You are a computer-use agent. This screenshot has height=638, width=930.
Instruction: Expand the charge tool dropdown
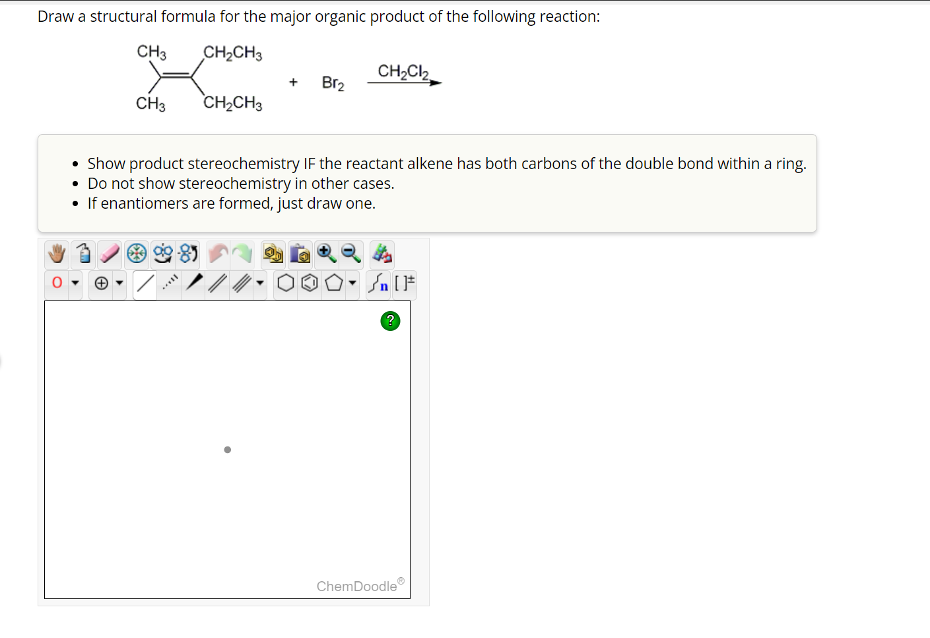[119, 283]
